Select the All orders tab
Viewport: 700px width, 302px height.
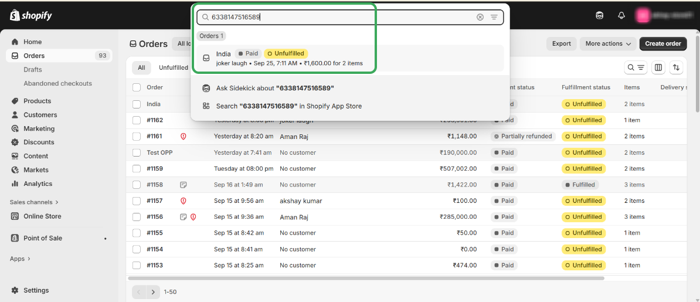coord(141,68)
